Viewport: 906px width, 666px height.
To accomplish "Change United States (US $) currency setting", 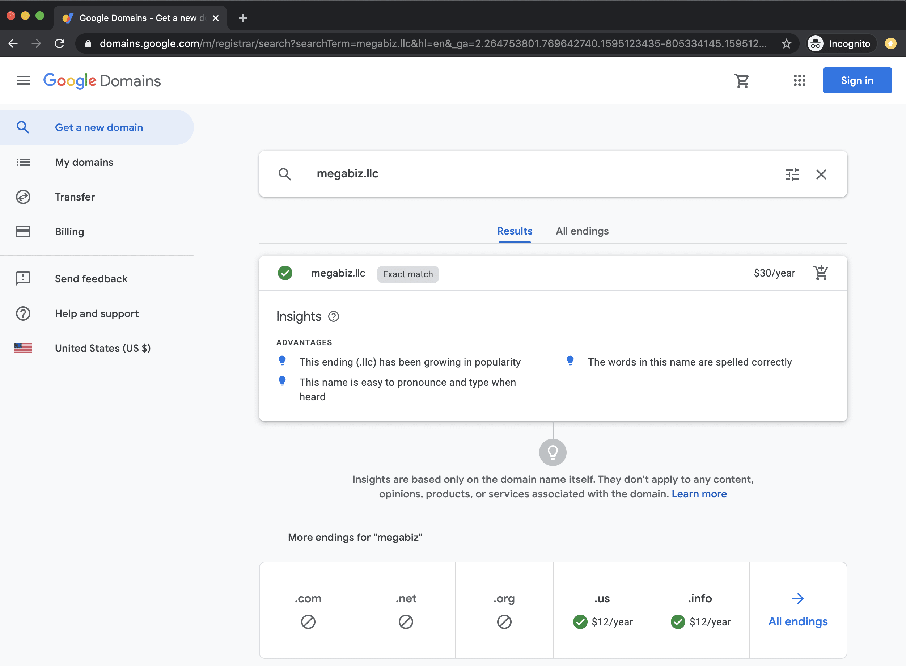I will pos(97,348).
